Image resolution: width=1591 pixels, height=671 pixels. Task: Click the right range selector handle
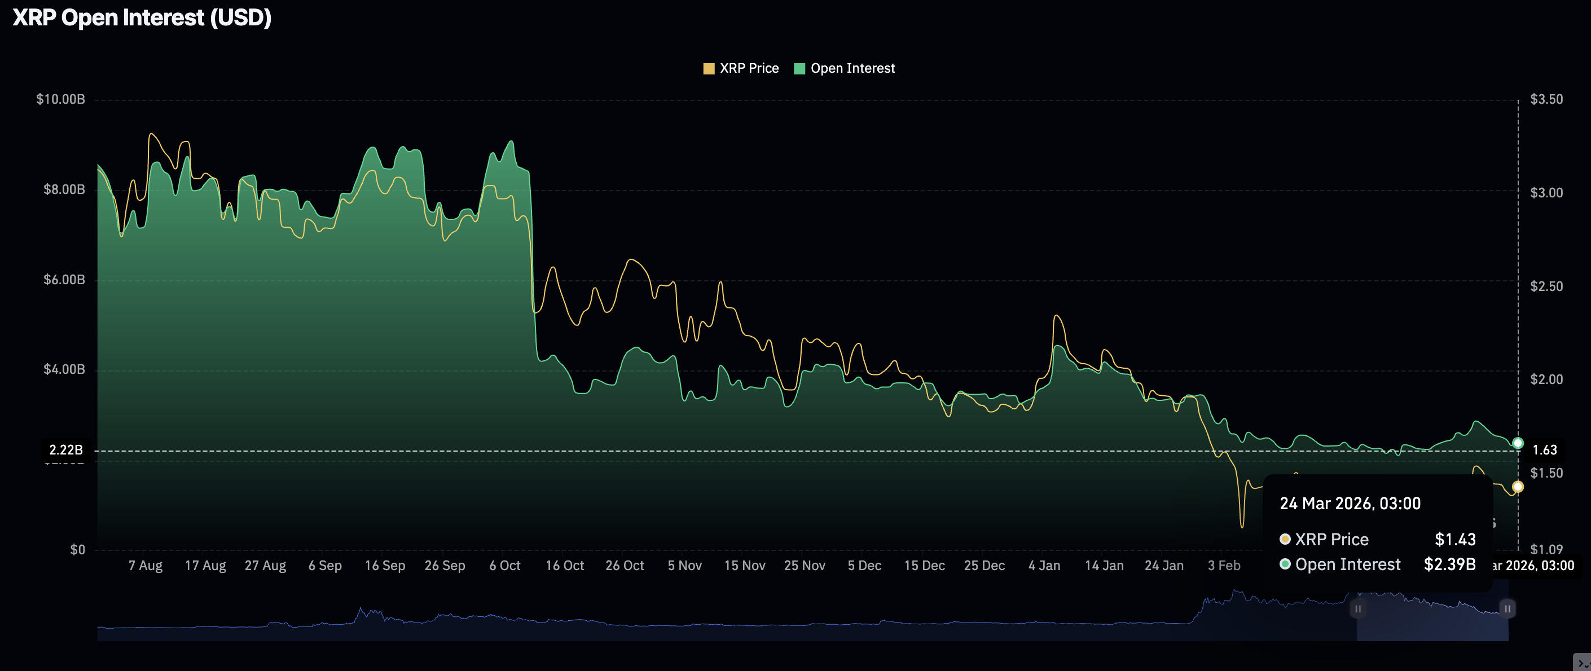tap(1507, 608)
